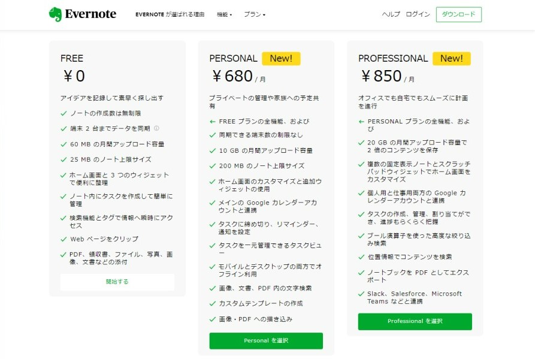Expand the 機能 dropdown menu

(x=224, y=14)
